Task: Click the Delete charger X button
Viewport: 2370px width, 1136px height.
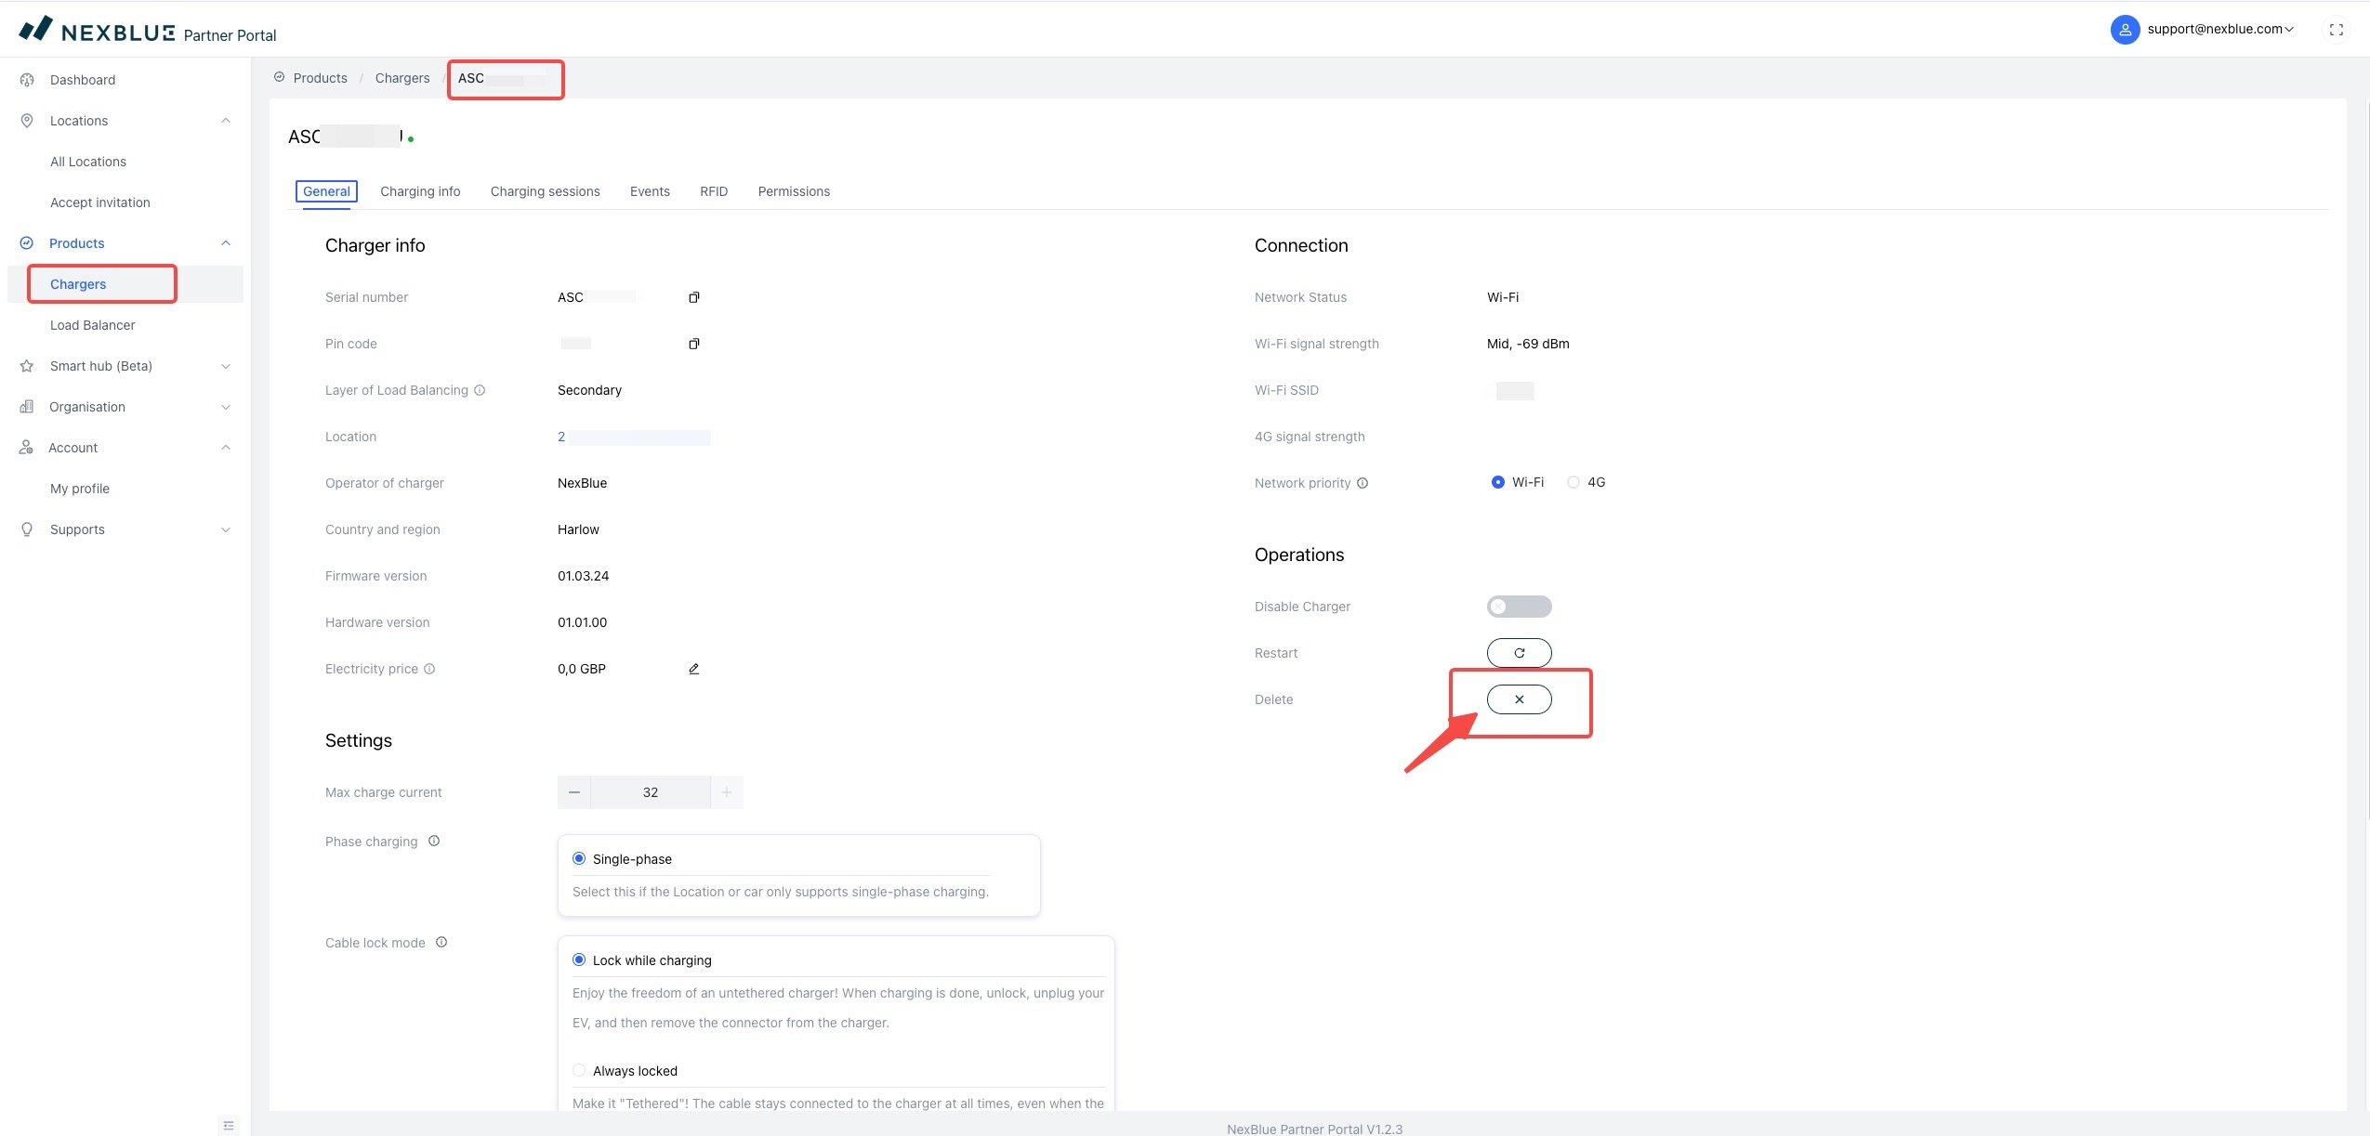Action: (1519, 699)
